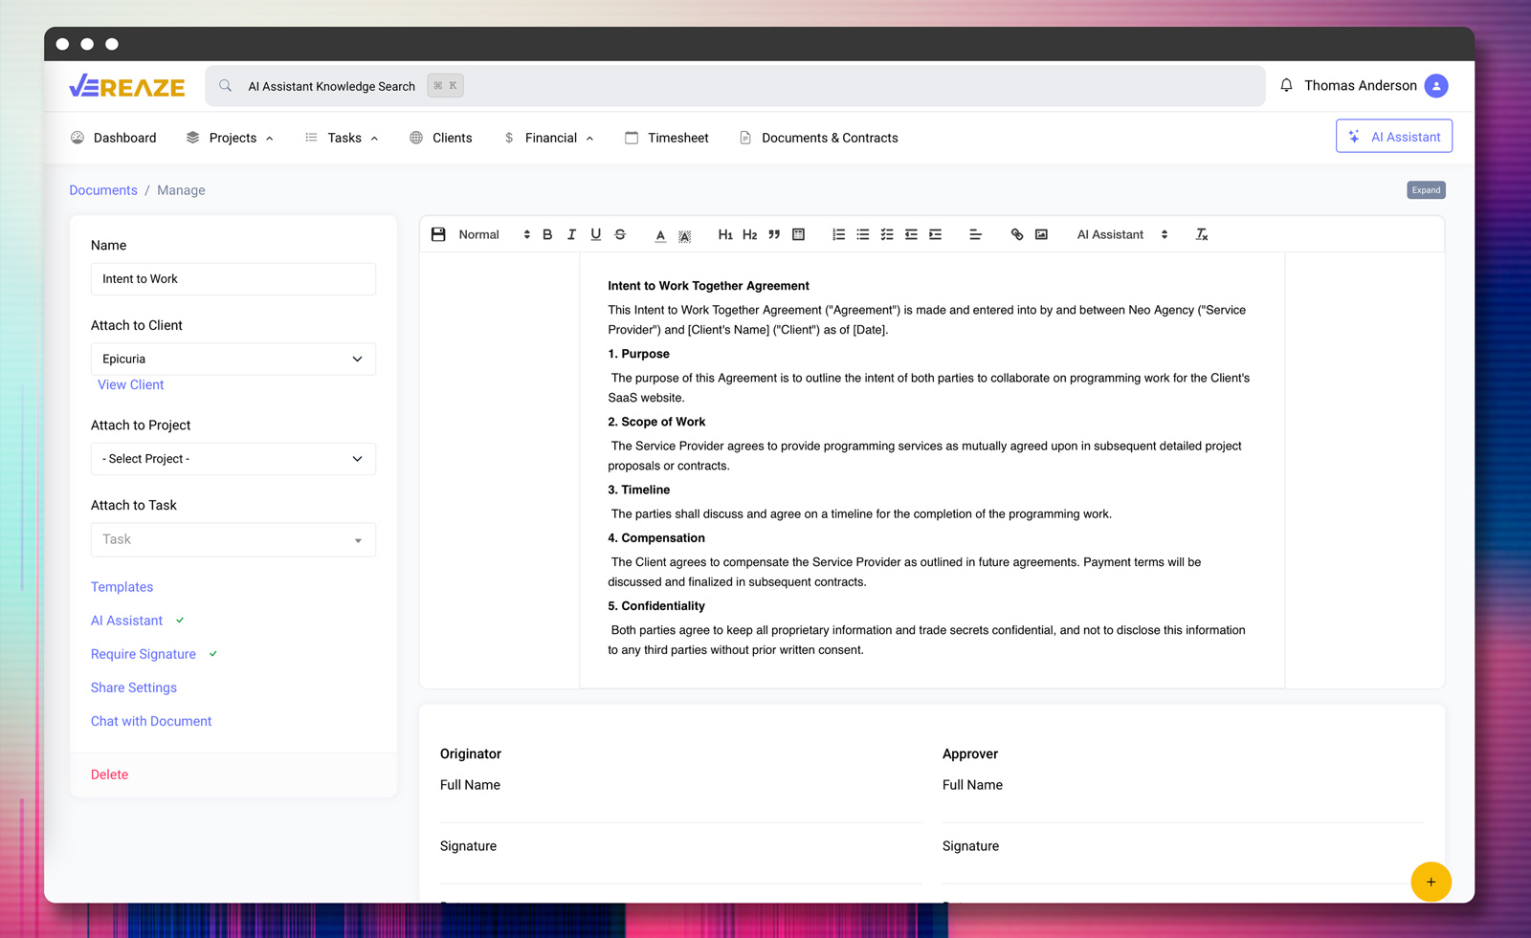The height and width of the screenshot is (938, 1531).
Task: Clear text formatting with the Tx icon
Action: pyautogui.click(x=1202, y=234)
